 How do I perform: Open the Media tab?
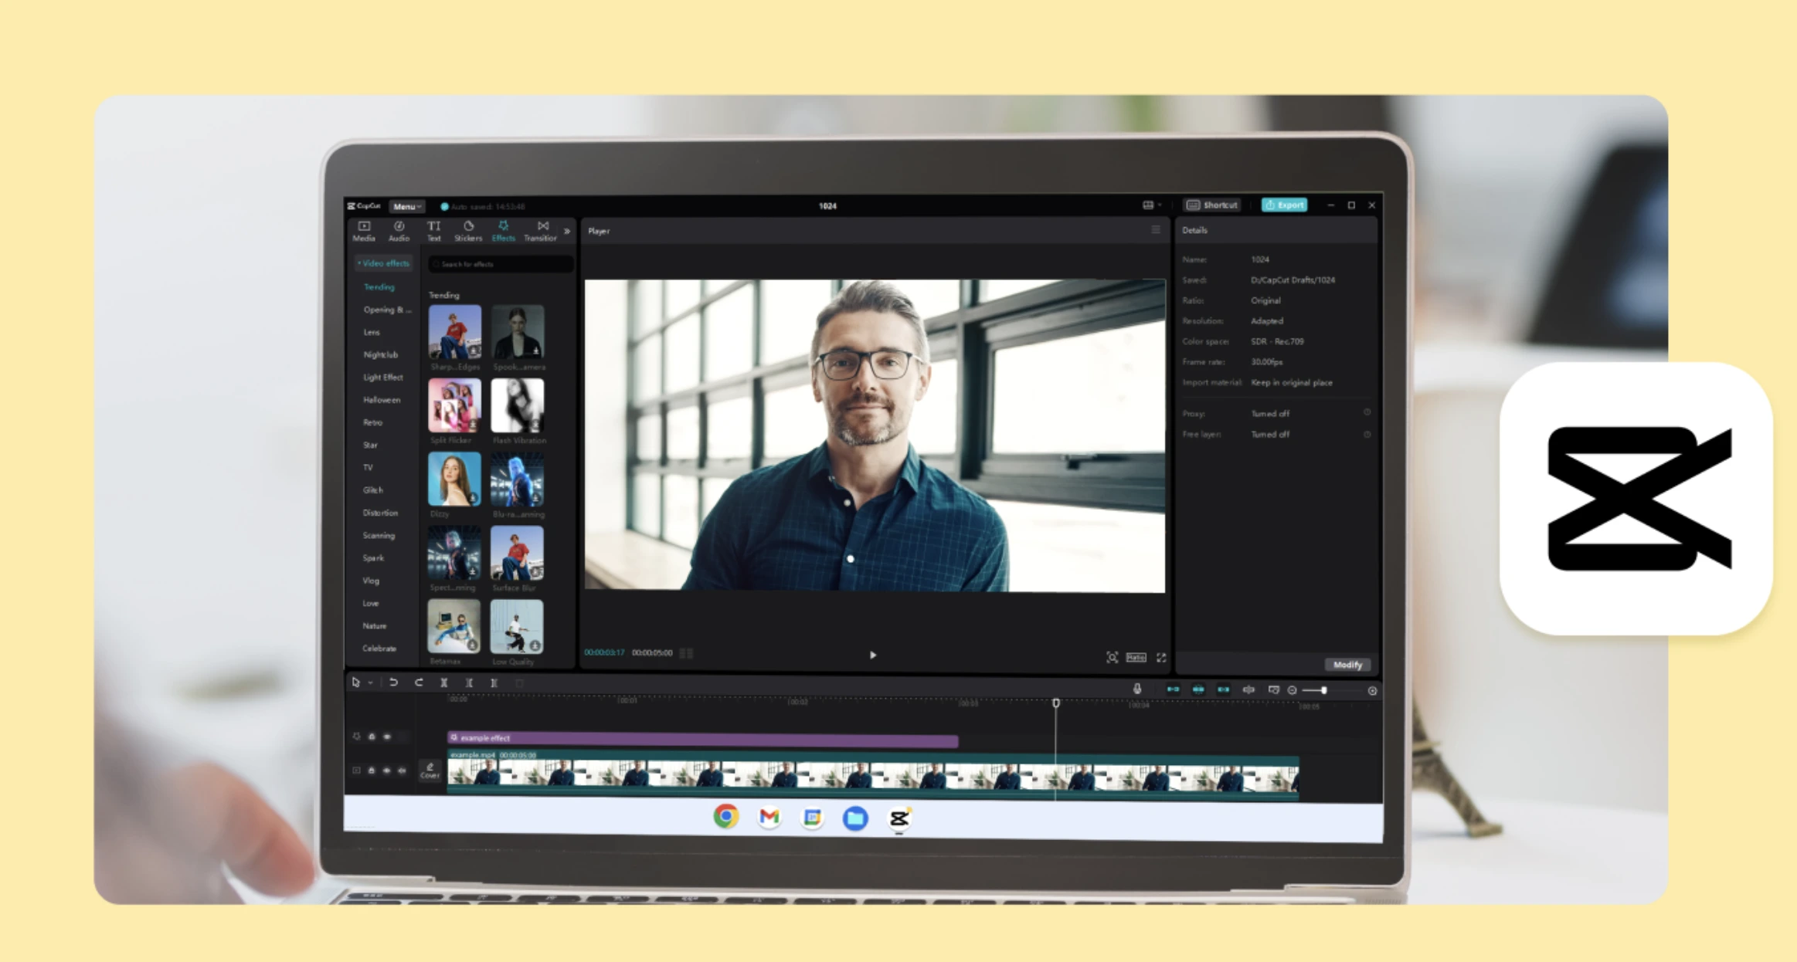364,231
